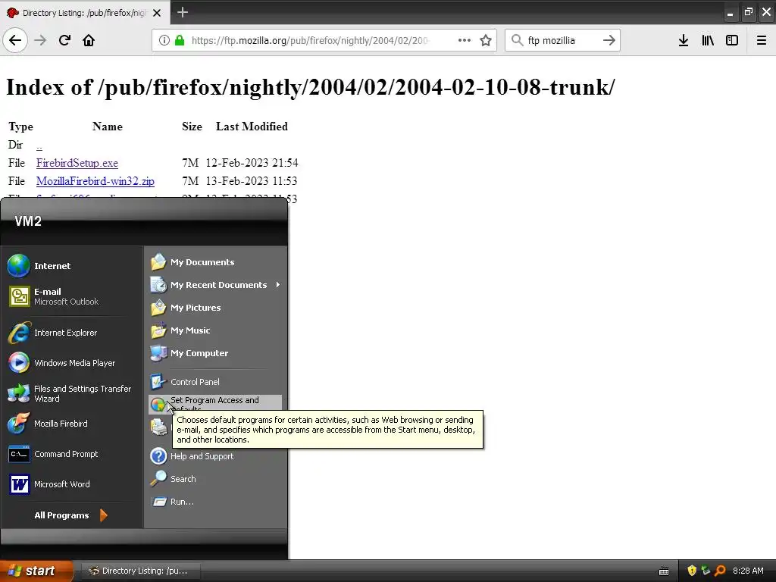The height and width of the screenshot is (582, 776).
Task: Open a new browser tab
Action: click(183, 12)
